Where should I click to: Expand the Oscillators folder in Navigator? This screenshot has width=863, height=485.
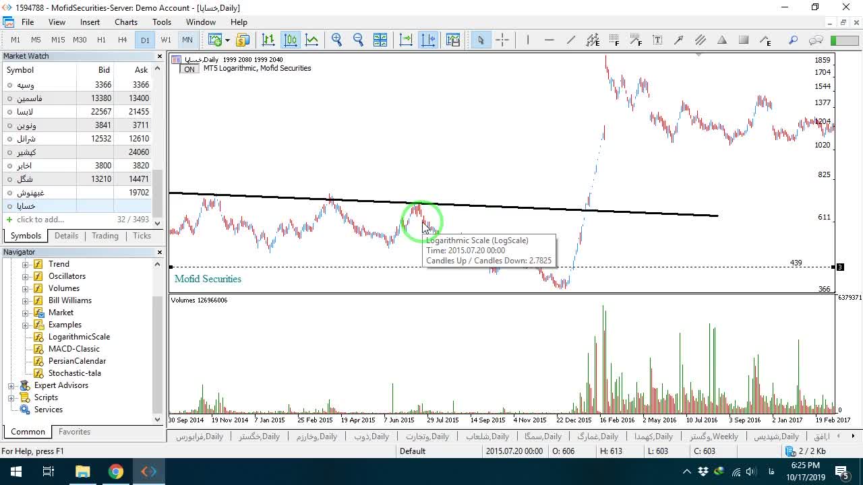[26, 276]
